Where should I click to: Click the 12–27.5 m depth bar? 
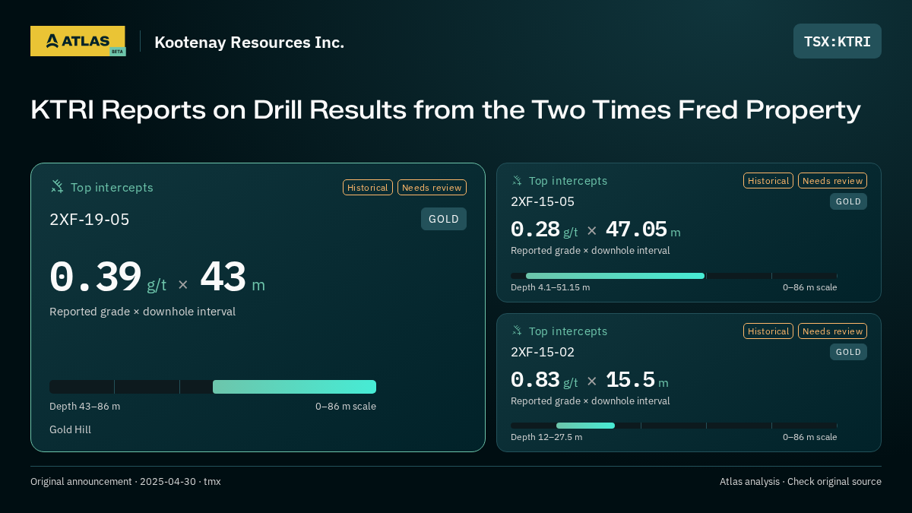pos(585,426)
